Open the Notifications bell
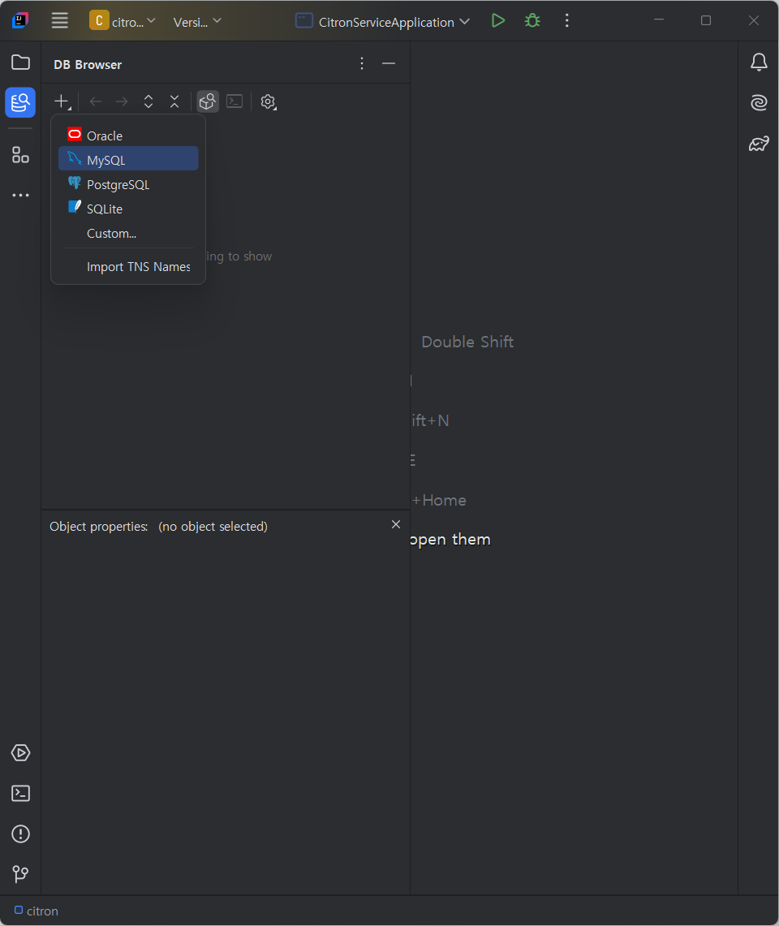The height and width of the screenshot is (926, 779). (759, 62)
